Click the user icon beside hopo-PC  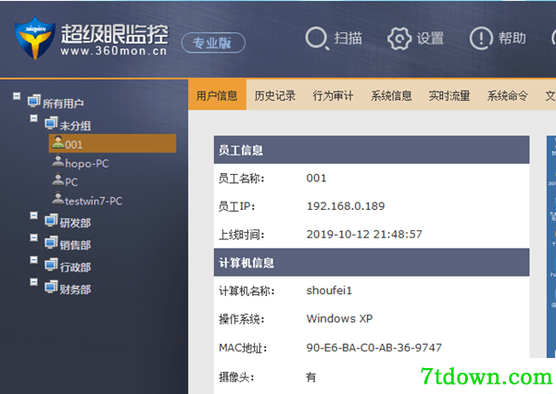tap(57, 161)
